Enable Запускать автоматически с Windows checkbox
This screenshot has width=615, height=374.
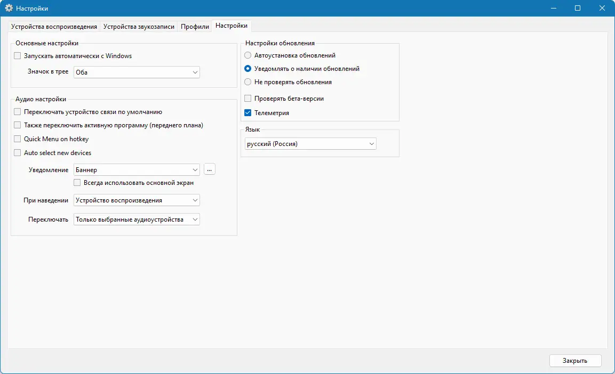point(17,56)
